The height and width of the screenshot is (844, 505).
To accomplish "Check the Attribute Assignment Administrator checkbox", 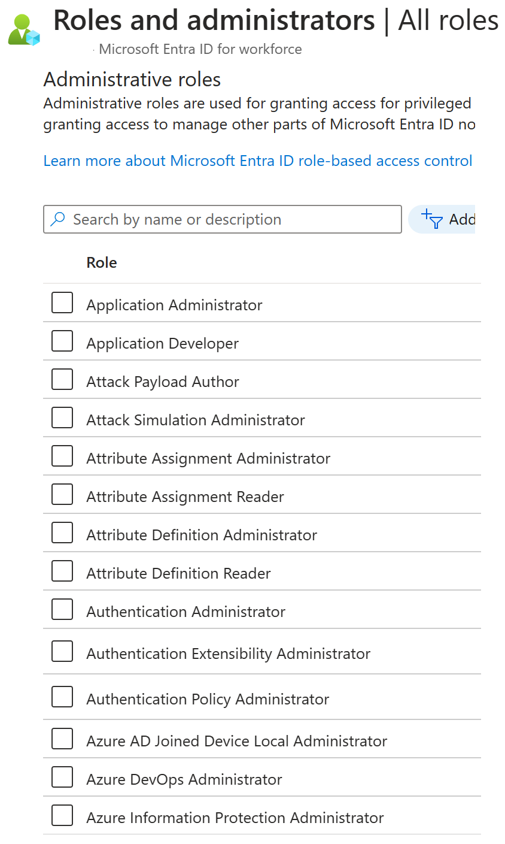I will pos(62,456).
